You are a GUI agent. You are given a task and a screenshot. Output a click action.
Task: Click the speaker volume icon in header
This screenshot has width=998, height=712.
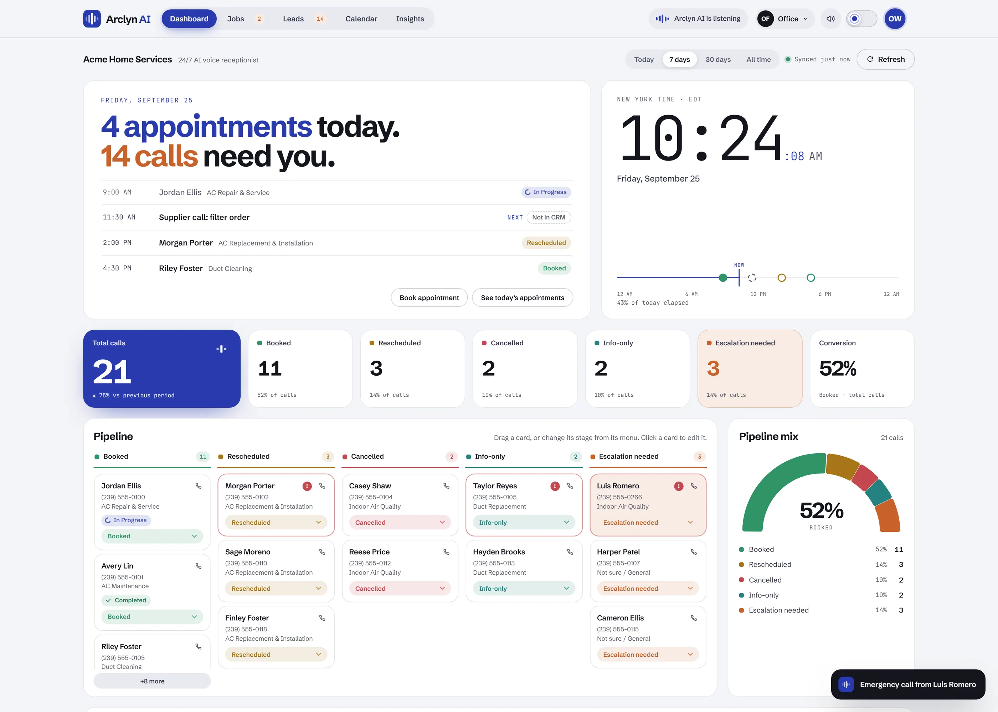[x=830, y=19]
